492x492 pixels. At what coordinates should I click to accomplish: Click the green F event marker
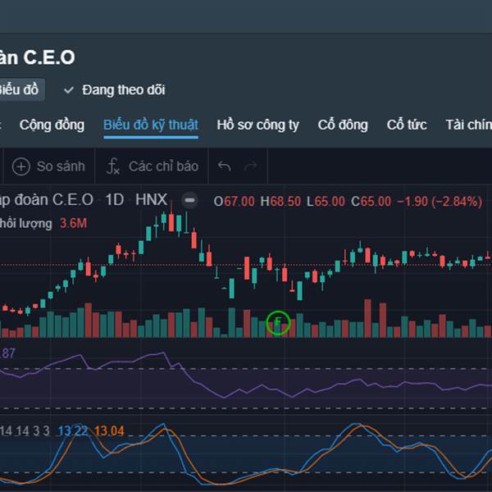coord(278,323)
